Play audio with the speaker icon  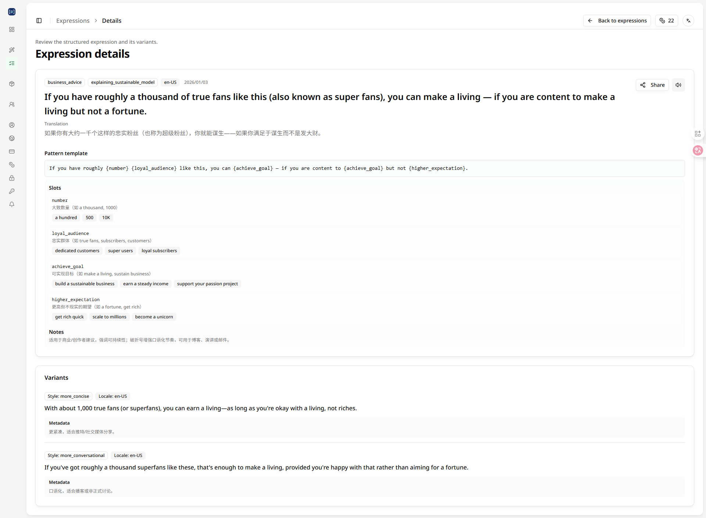678,85
